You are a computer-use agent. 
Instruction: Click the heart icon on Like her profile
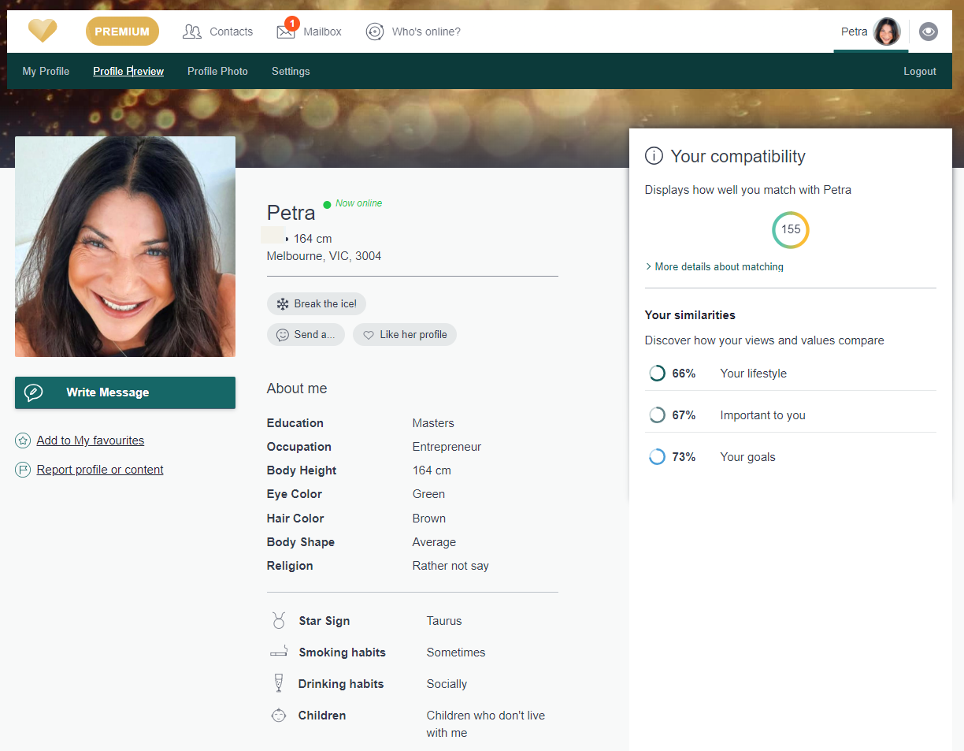click(368, 335)
